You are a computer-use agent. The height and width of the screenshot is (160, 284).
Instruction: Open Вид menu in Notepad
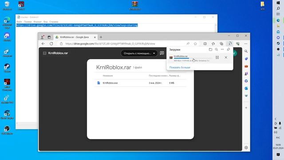[x=45, y=22]
